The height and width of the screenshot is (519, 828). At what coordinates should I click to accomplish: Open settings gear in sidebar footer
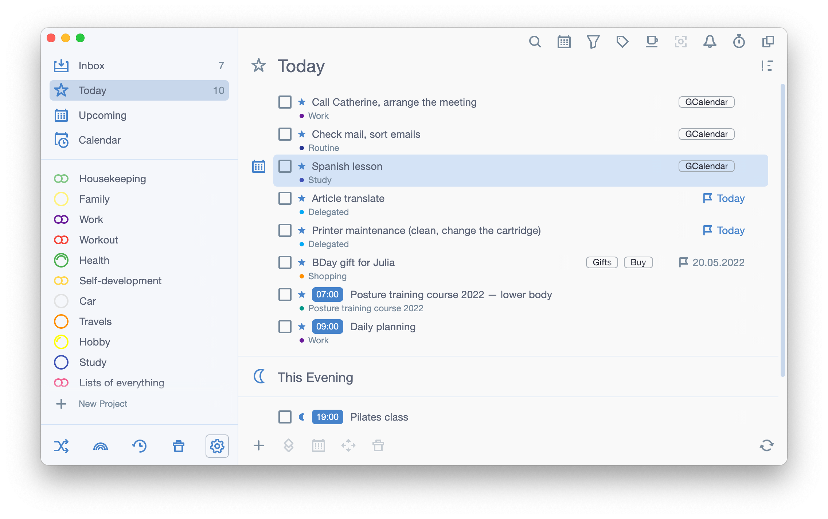(217, 446)
